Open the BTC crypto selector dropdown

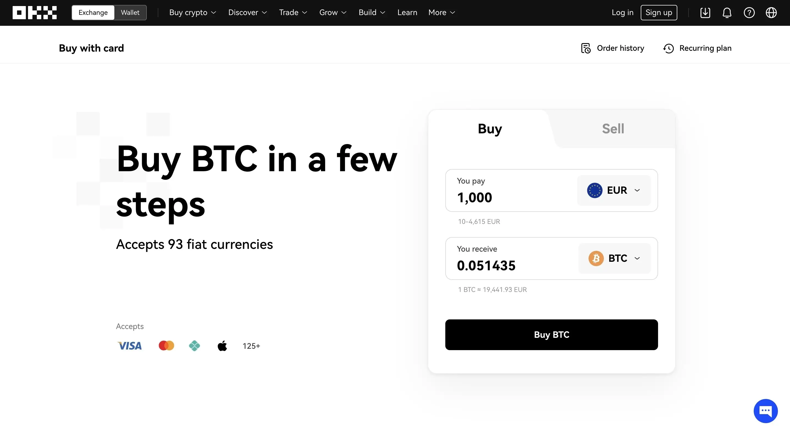614,258
